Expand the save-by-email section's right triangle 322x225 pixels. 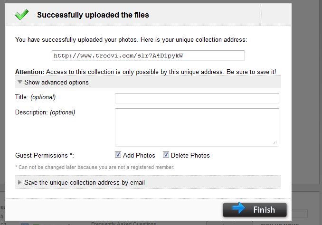pyautogui.click(x=19, y=182)
